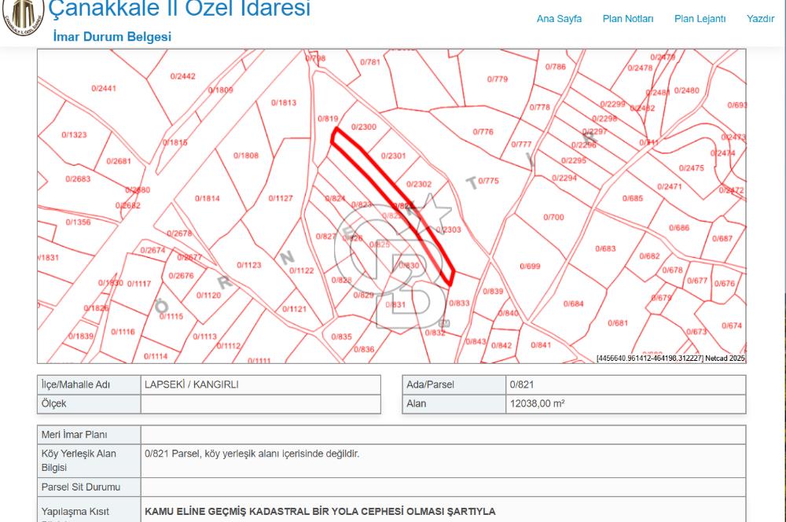
Task: Select parcel 0/775 on the map
Action: [488, 182]
